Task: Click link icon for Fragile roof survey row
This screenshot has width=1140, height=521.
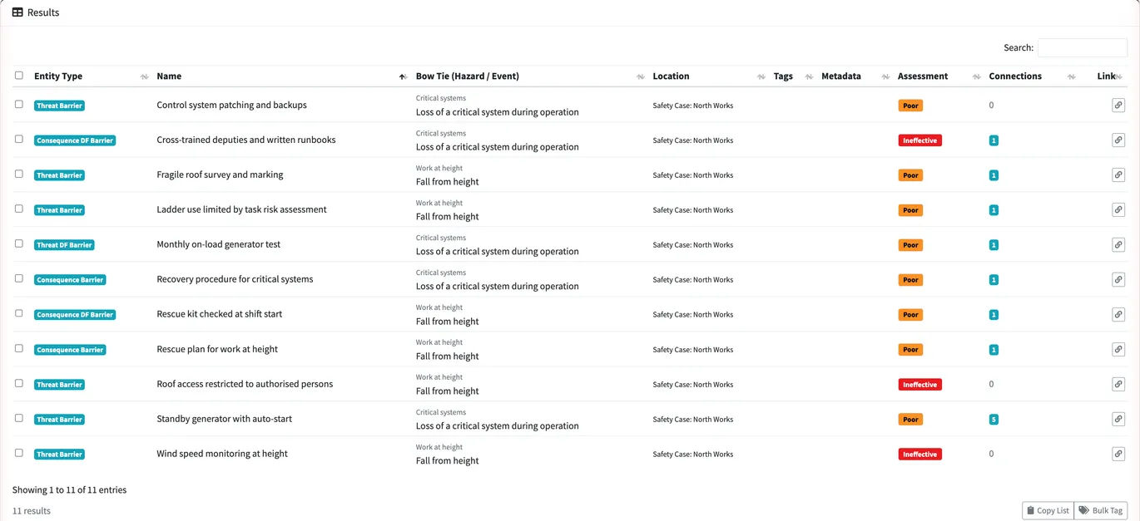Action: click(1118, 175)
